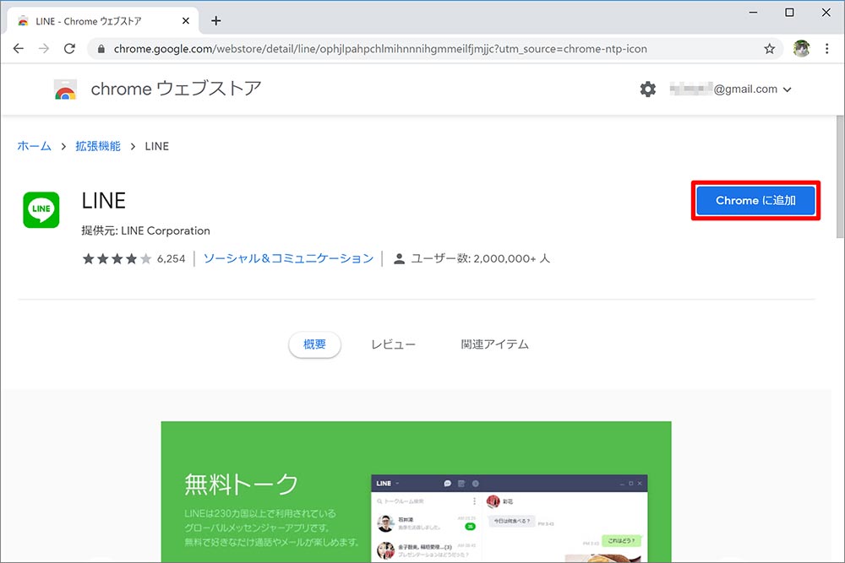This screenshot has height=563, width=845.
Task: Click the Chrome に追加 button
Action: [x=755, y=200]
